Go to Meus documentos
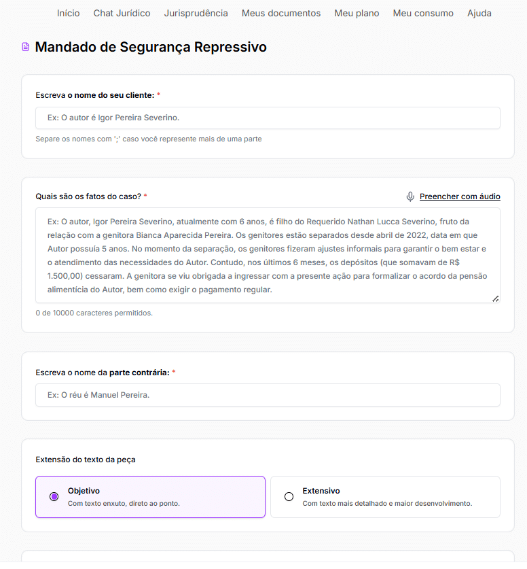 point(280,13)
